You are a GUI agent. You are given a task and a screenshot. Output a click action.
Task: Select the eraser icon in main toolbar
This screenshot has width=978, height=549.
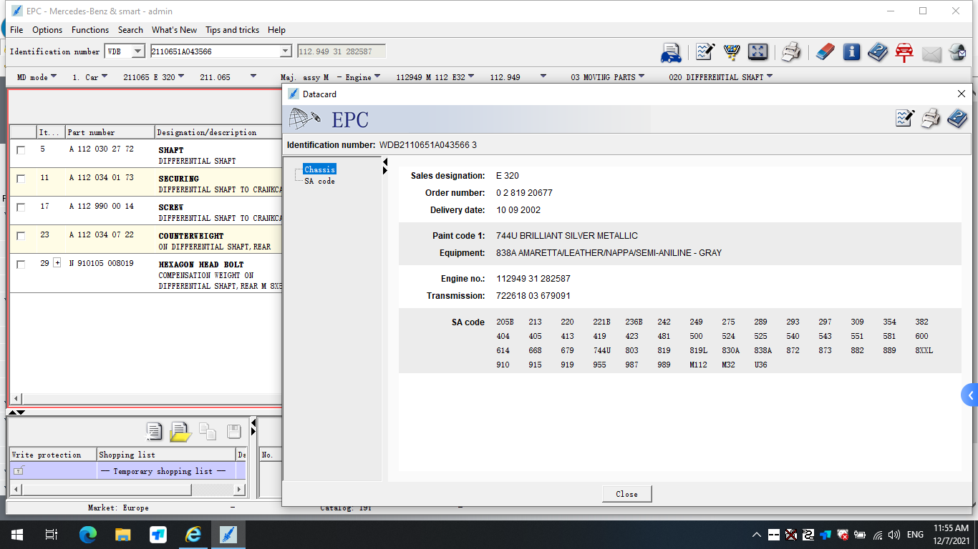click(x=825, y=52)
